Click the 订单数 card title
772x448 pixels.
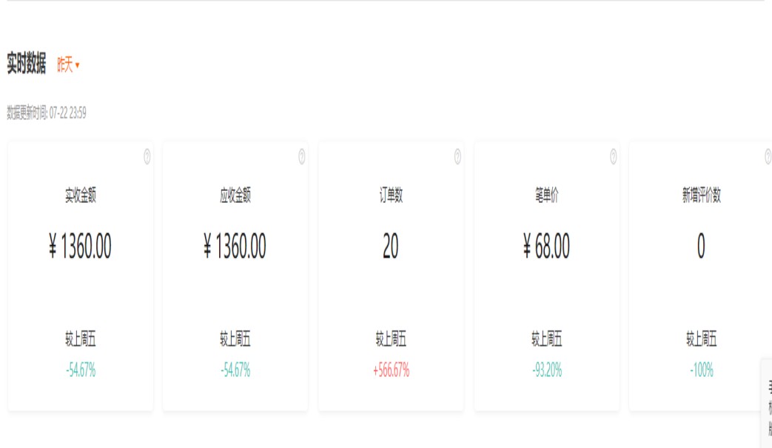391,195
